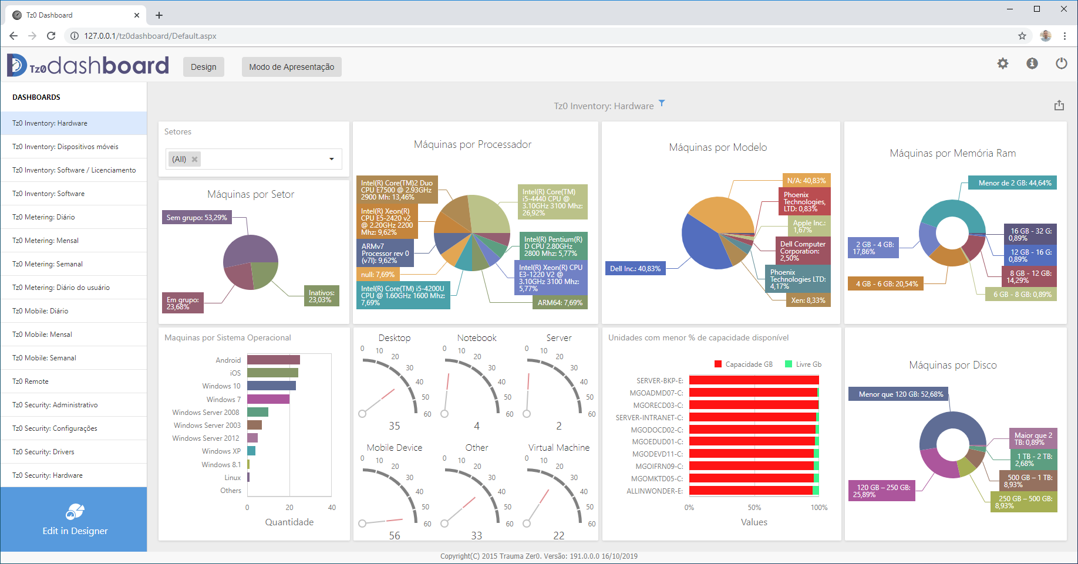Open Tz0 Inventory: Software dashboard

point(49,194)
